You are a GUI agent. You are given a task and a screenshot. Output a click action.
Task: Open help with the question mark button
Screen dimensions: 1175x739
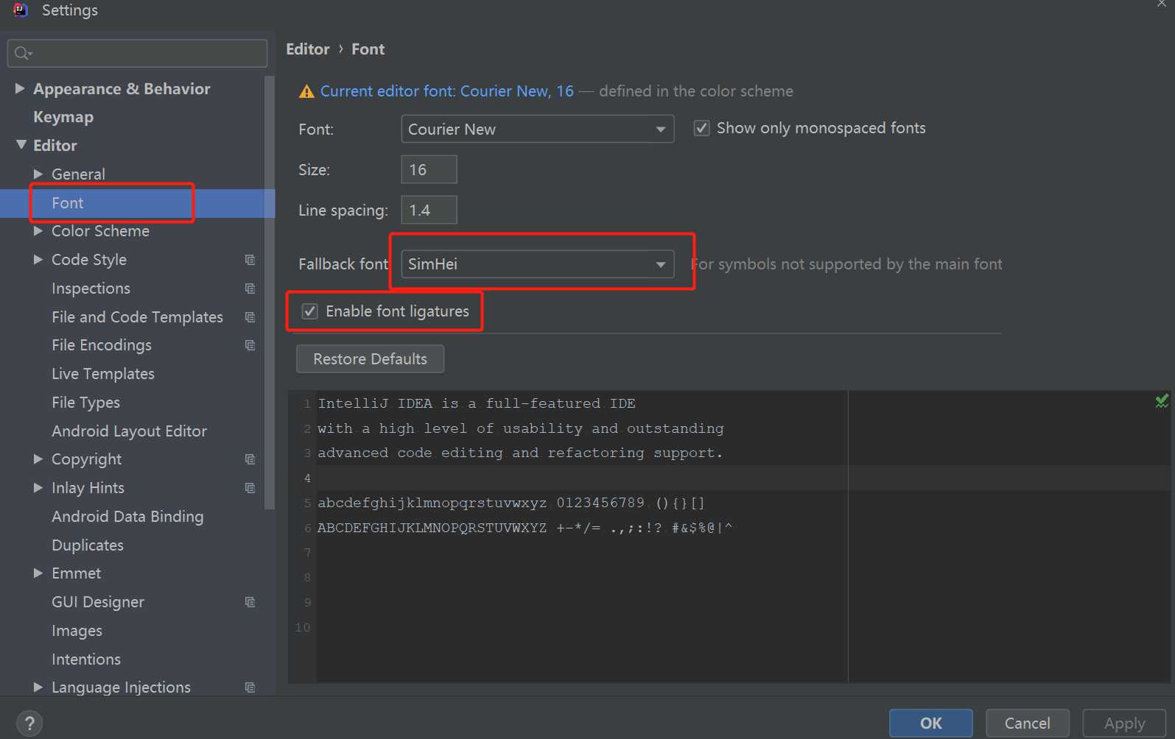[29, 724]
